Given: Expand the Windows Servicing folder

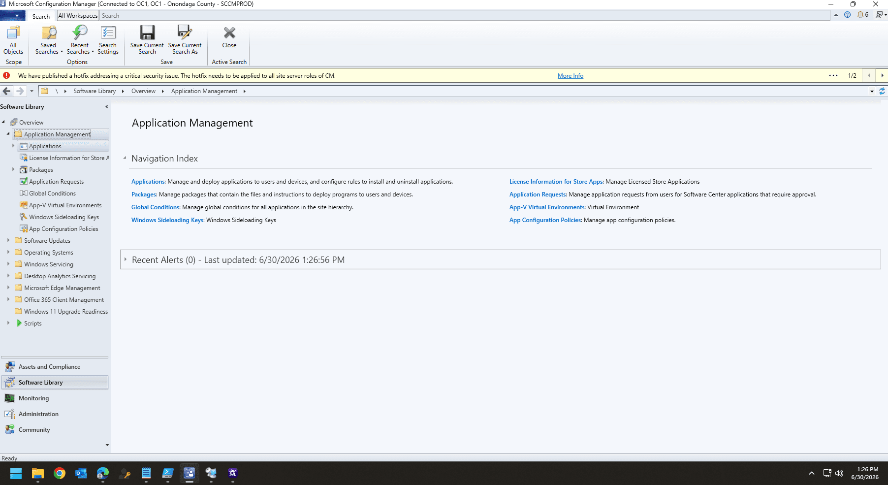Looking at the screenshot, I should tap(8, 264).
